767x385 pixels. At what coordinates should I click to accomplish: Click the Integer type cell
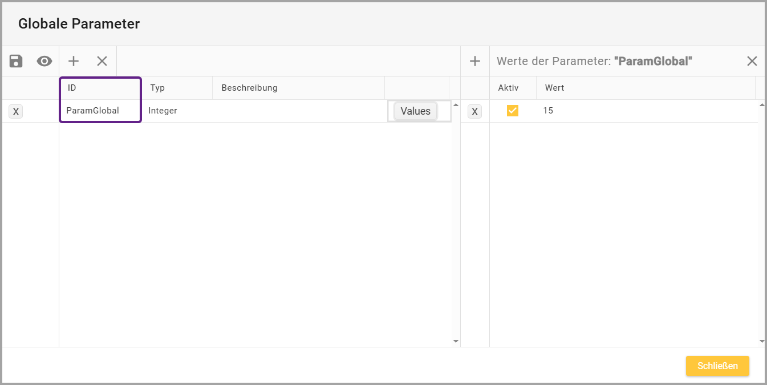tap(163, 111)
